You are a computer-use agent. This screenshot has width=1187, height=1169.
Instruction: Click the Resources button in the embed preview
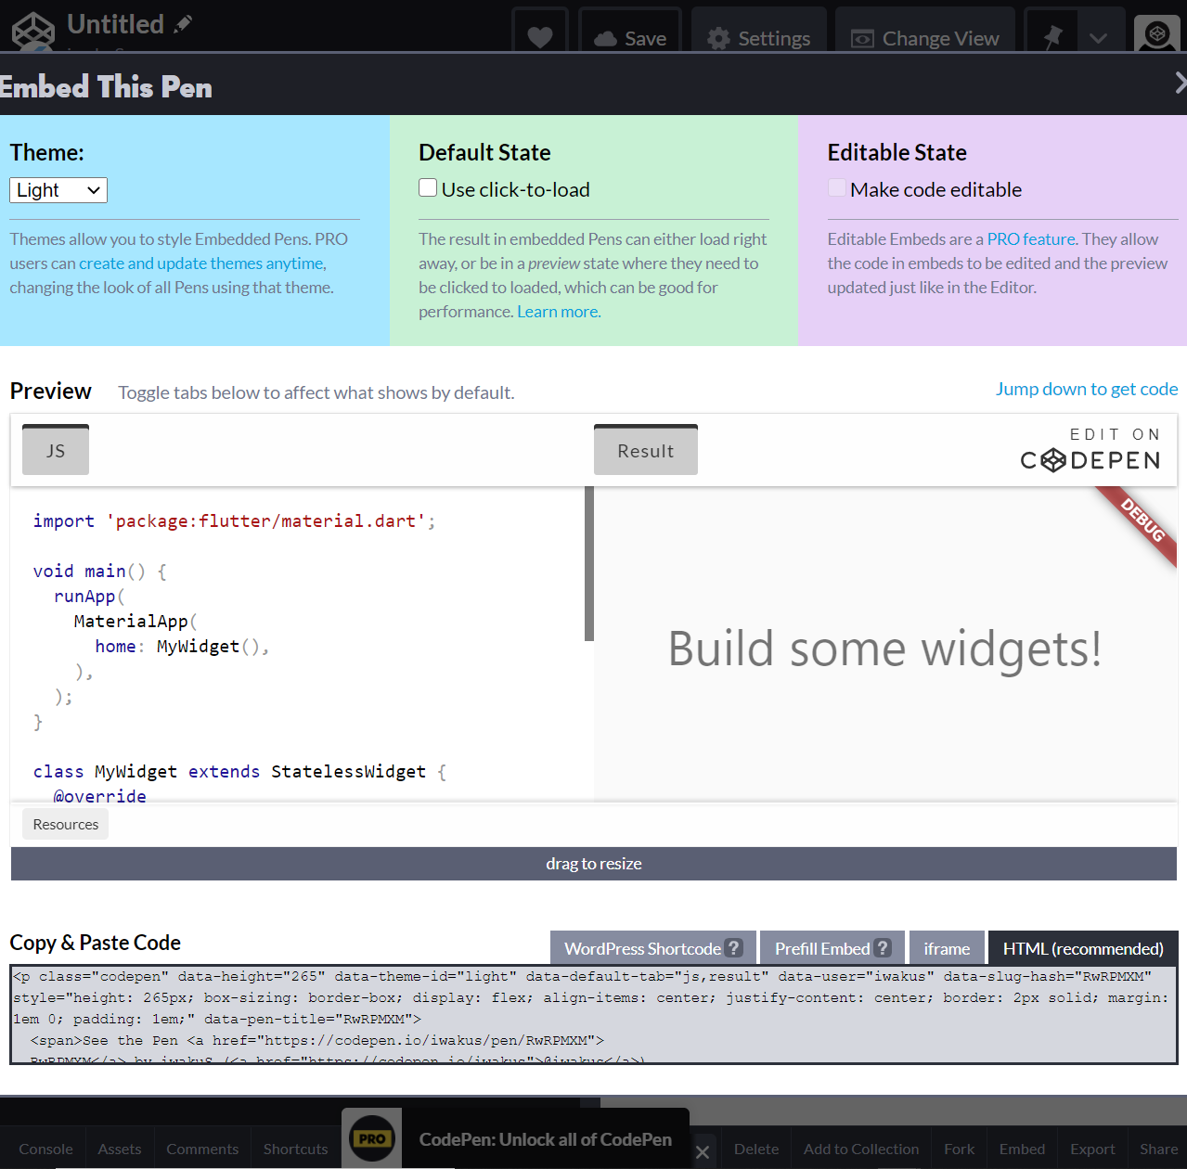coord(65,824)
